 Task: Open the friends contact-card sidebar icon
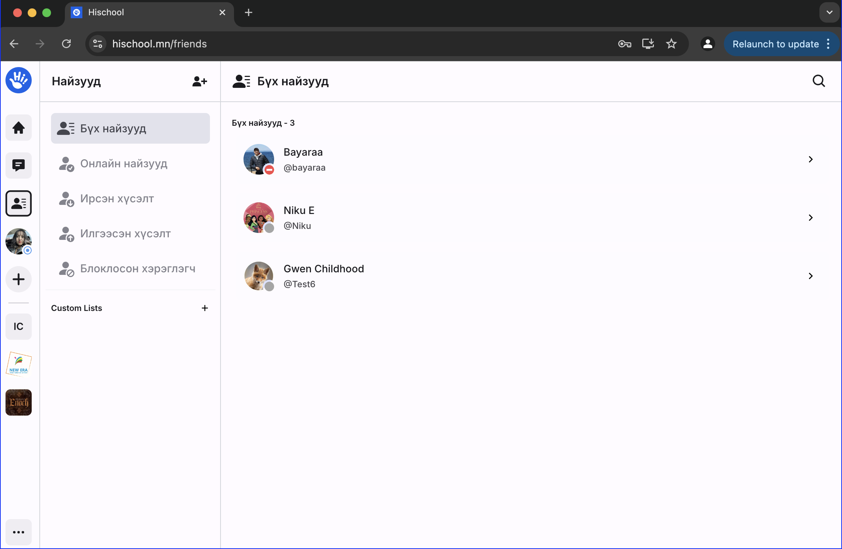(x=19, y=203)
